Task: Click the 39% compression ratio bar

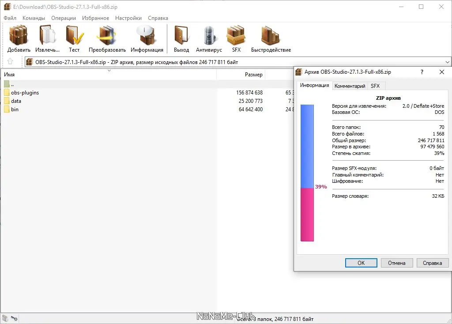Action: click(307, 173)
